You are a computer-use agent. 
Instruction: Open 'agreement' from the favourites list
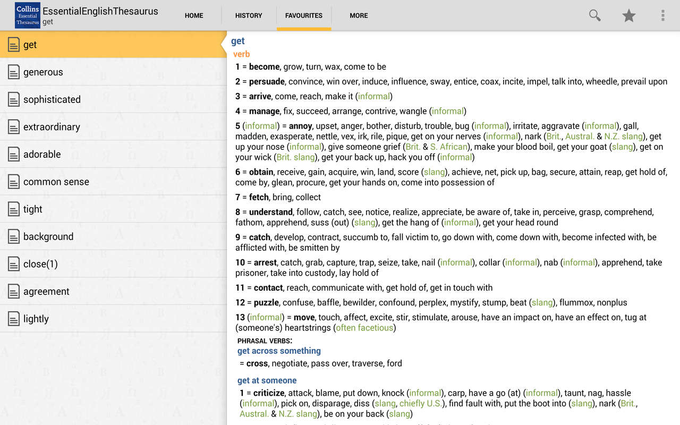(x=46, y=292)
